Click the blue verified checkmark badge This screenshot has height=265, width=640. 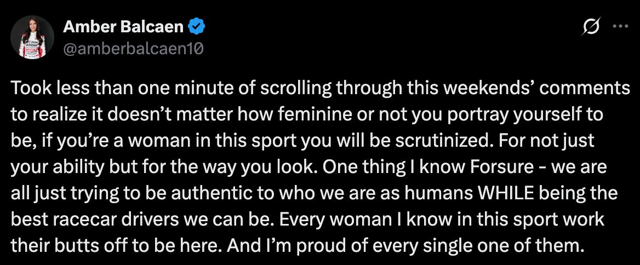pyautogui.click(x=196, y=26)
